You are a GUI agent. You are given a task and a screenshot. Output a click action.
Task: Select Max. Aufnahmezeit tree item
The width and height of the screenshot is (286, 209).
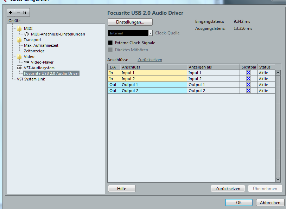pyautogui.click(x=41, y=45)
